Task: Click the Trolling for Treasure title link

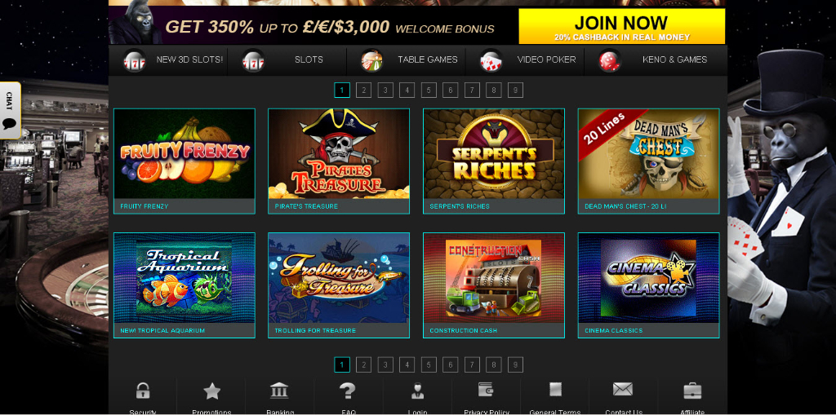Action: click(x=315, y=331)
